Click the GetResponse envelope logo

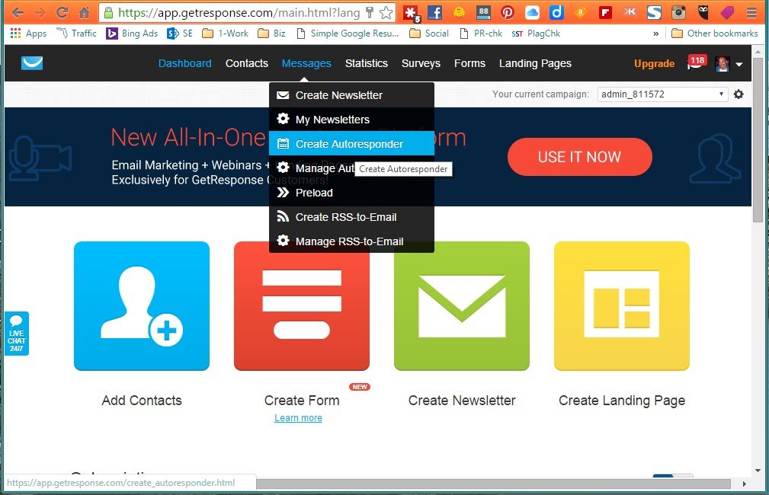(x=32, y=62)
